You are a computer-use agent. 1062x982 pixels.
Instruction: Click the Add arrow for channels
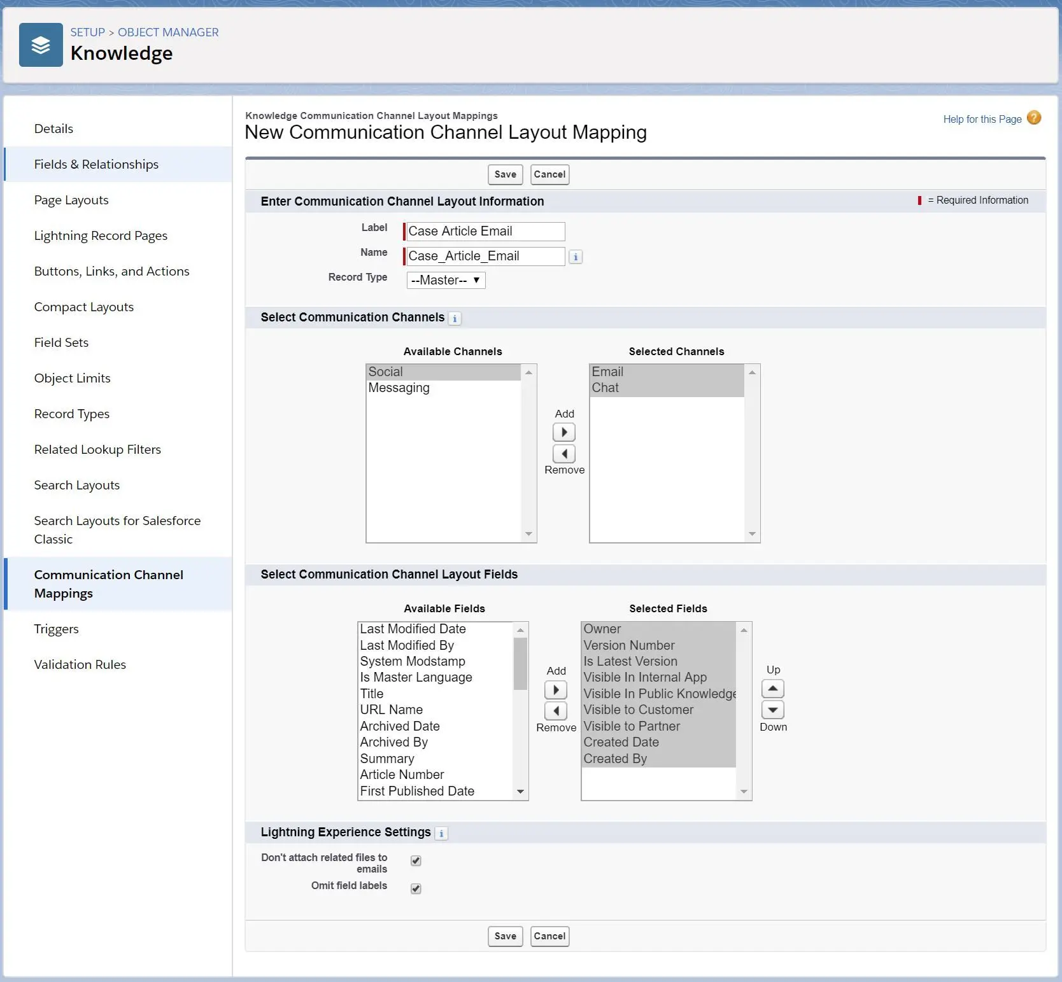pyautogui.click(x=564, y=432)
